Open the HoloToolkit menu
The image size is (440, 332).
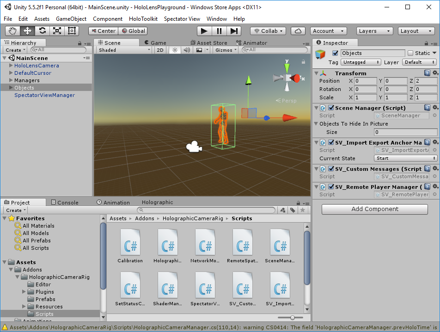143,19
